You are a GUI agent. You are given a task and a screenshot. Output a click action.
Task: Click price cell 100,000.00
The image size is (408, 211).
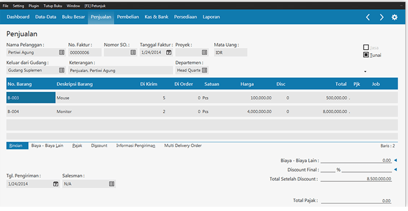tap(261, 98)
